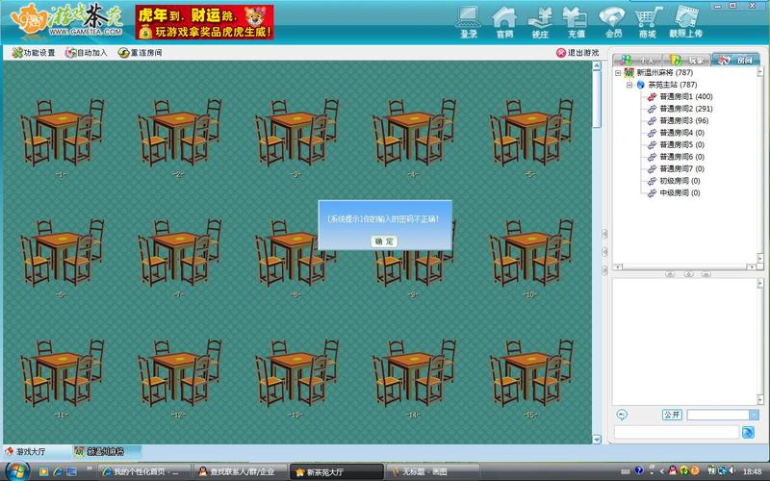
Task: Collapse the 新温州麻将 tree node
Action: point(619,73)
